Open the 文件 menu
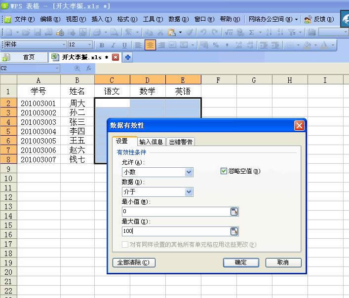This screenshot has width=349, height=298. point(25,19)
